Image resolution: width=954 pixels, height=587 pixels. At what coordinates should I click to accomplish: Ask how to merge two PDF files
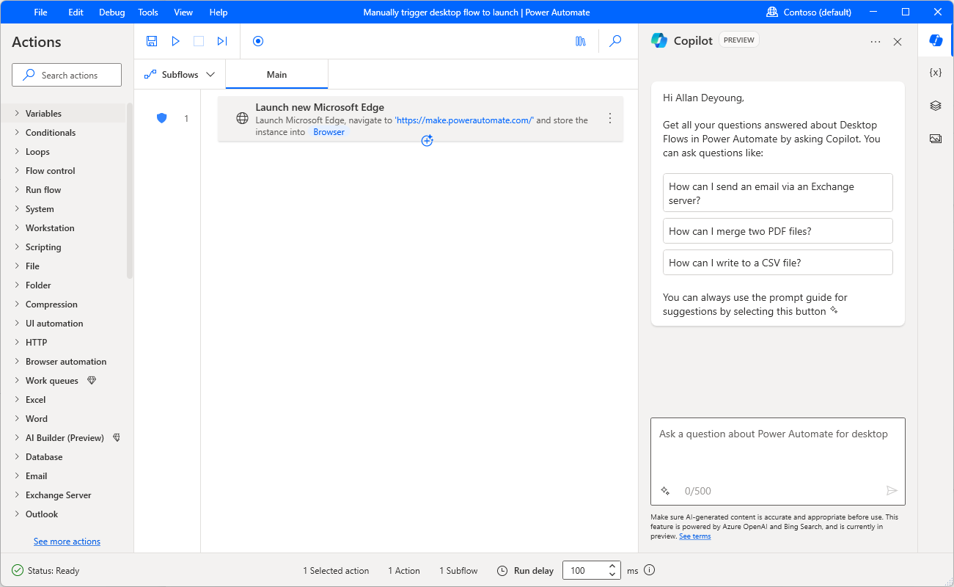(x=777, y=231)
